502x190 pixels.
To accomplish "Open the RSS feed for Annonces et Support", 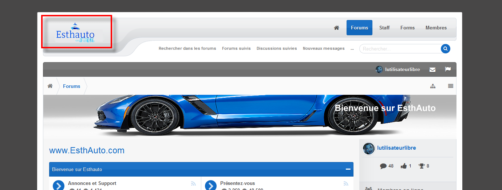I will pos(193,184).
